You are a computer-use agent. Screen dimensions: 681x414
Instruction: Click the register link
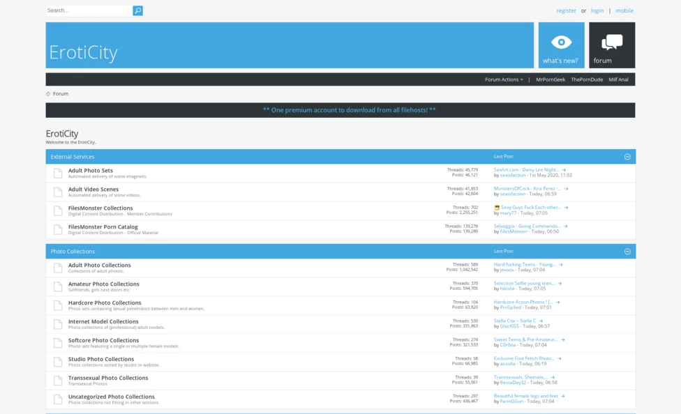click(566, 10)
